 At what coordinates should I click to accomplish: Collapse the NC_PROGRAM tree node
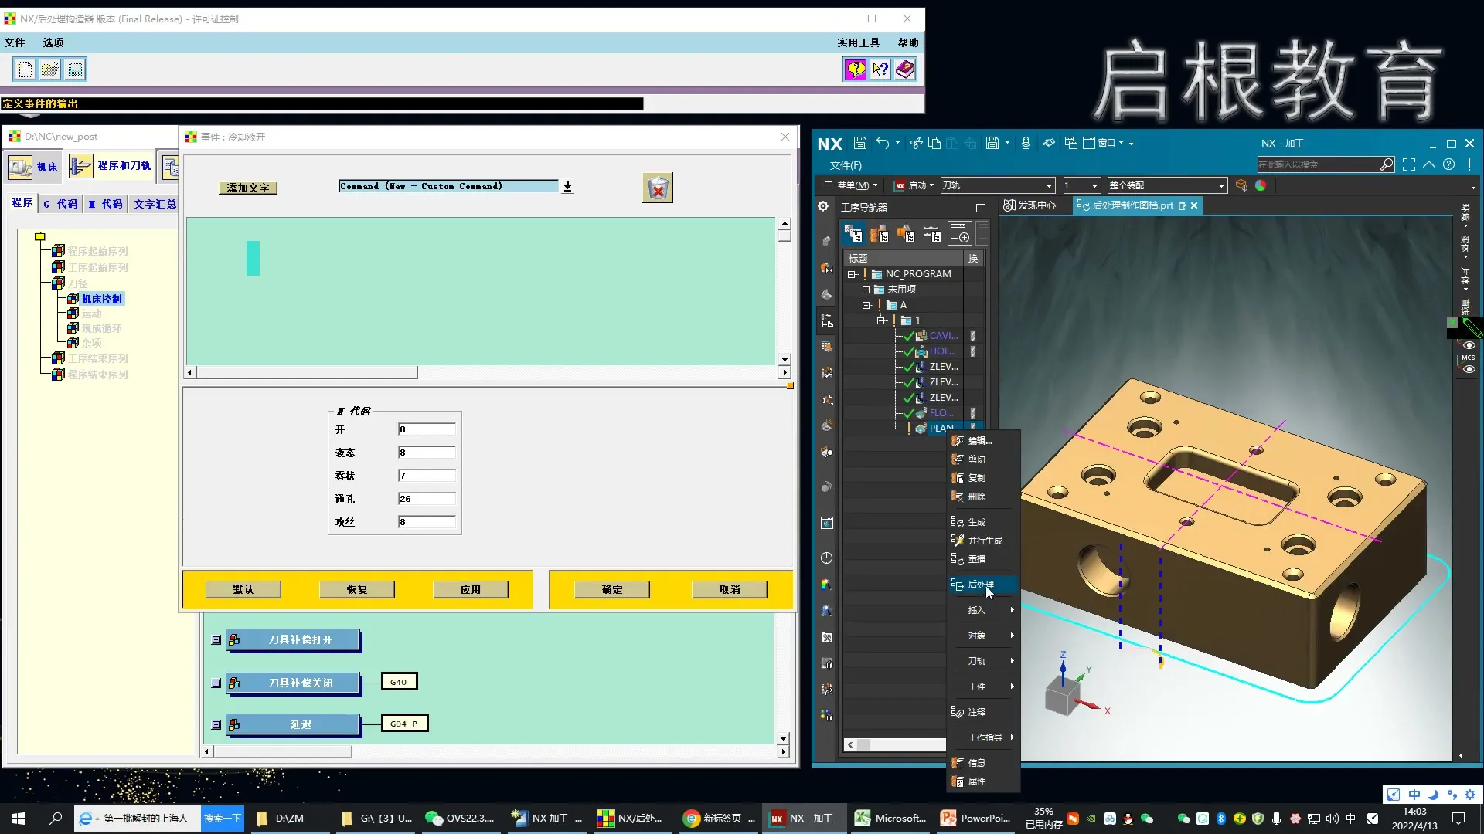[852, 274]
